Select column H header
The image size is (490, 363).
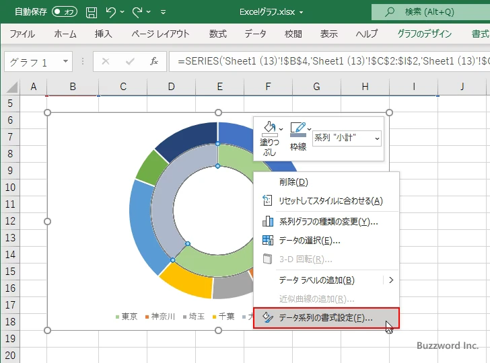365,87
